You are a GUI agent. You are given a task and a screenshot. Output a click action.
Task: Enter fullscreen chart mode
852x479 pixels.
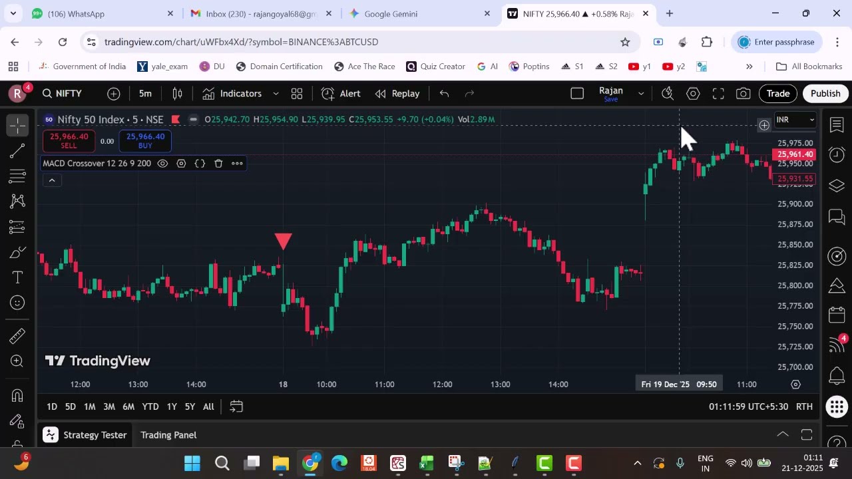[718, 94]
